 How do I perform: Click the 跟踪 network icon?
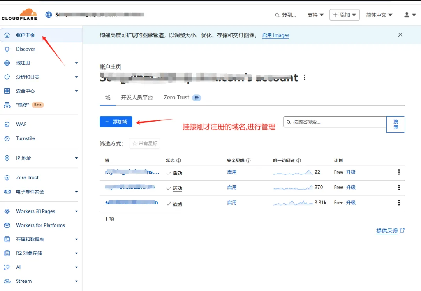pyautogui.click(x=7, y=105)
